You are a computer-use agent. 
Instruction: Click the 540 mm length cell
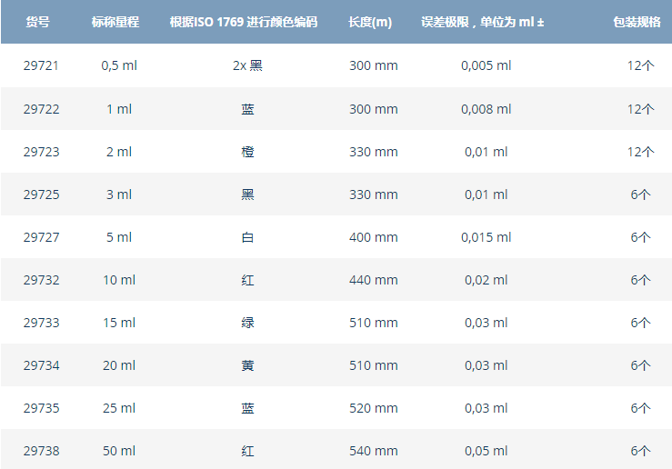pos(373,451)
